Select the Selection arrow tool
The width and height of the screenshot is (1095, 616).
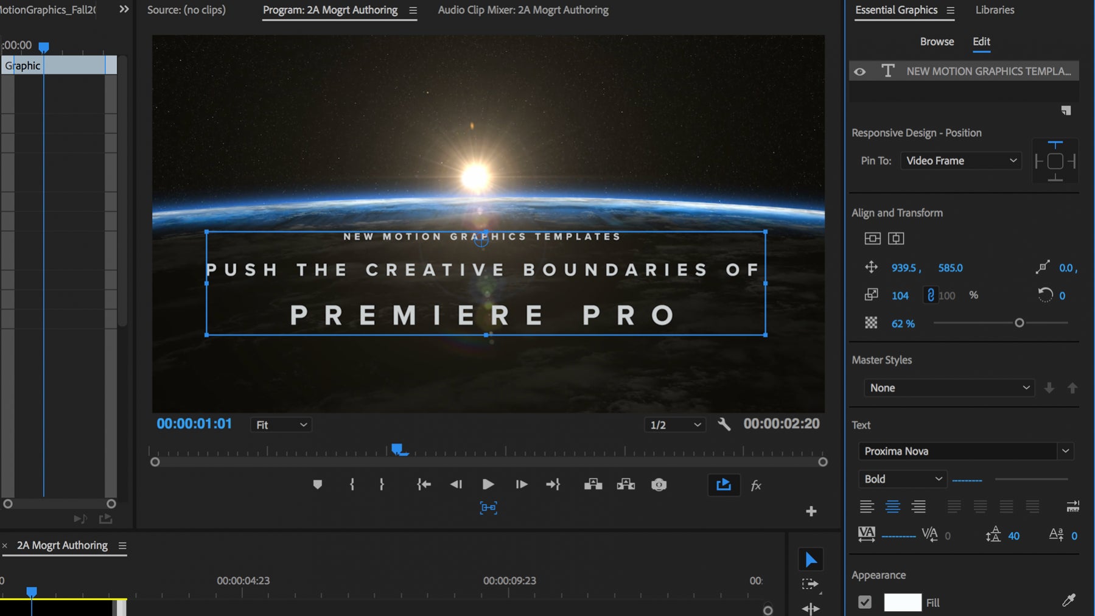tap(811, 559)
